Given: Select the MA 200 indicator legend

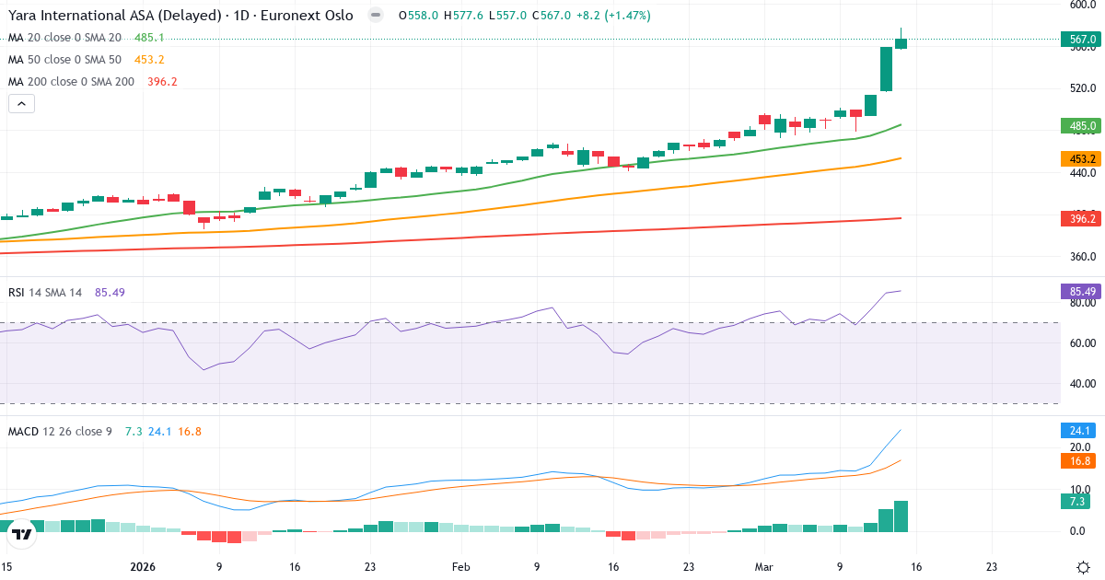Looking at the screenshot, I should pos(71,82).
